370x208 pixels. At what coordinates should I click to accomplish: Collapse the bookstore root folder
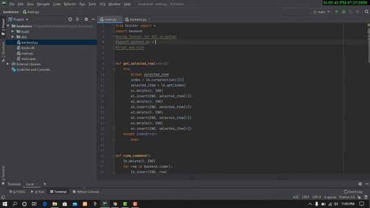click(8, 26)
